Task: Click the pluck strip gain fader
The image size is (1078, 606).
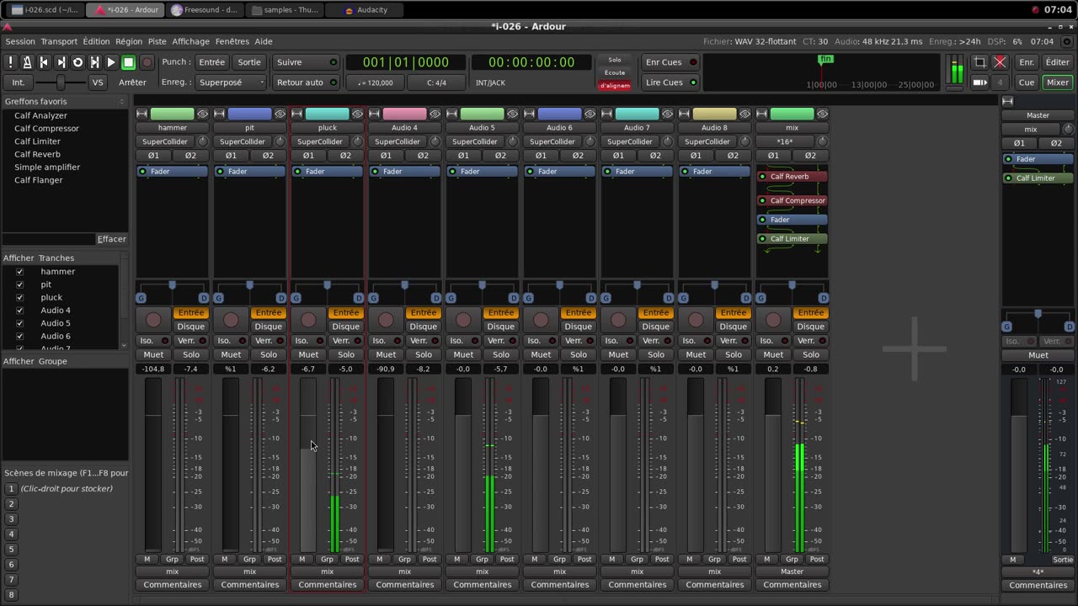Action: [x=308, y=465]
